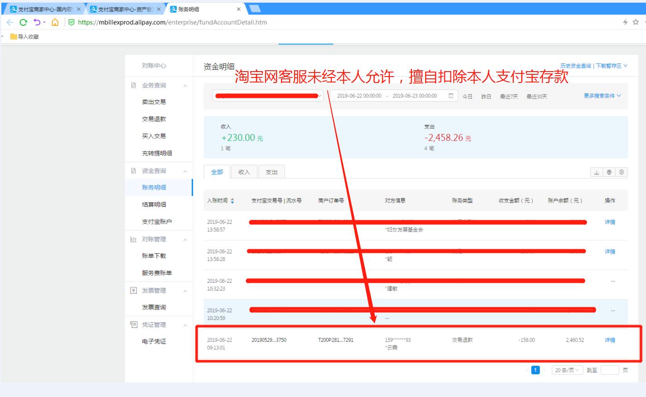
Task: Open 支付宝账户 in the sidebar
Action: click(x=157, y=222)
